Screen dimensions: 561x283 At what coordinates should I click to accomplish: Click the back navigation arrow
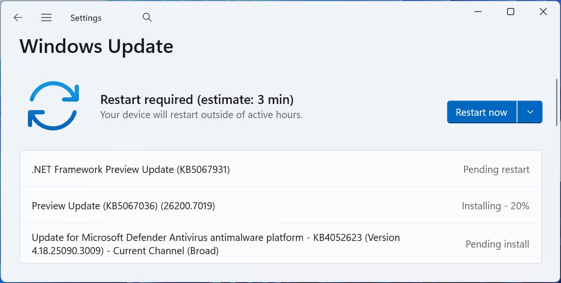click(x=17, y=17)
